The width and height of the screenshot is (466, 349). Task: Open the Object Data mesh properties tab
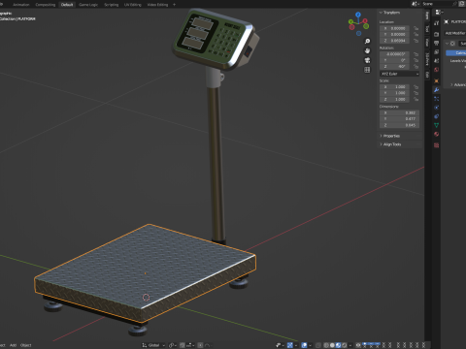437,125
